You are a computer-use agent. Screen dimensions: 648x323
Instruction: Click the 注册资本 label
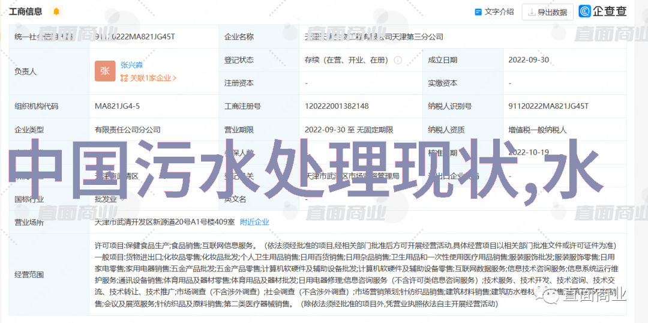tap(239, 83)
